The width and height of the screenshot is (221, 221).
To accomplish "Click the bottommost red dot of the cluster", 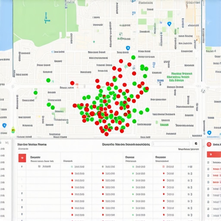I will click(x=107, y=134).
